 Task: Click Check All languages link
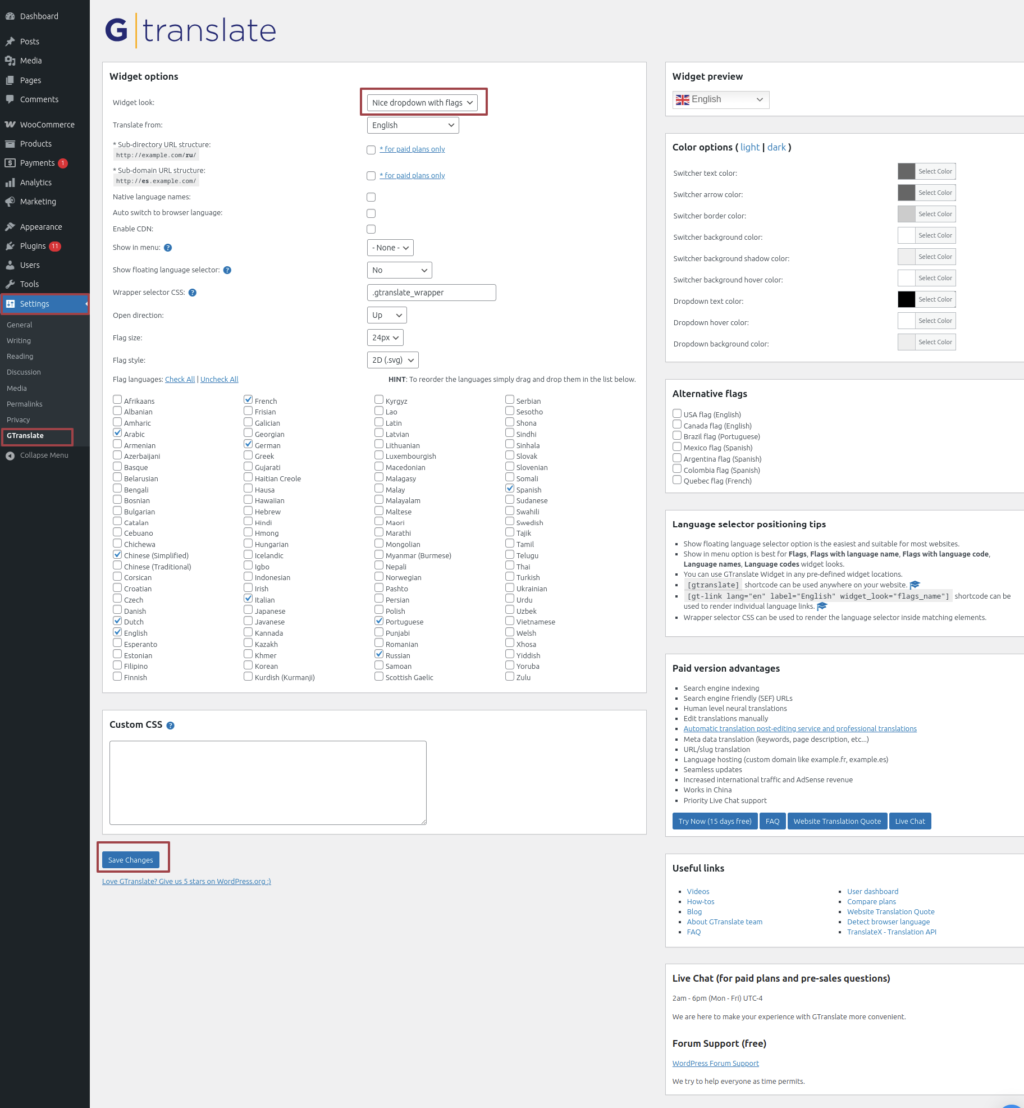coord(180,380)
